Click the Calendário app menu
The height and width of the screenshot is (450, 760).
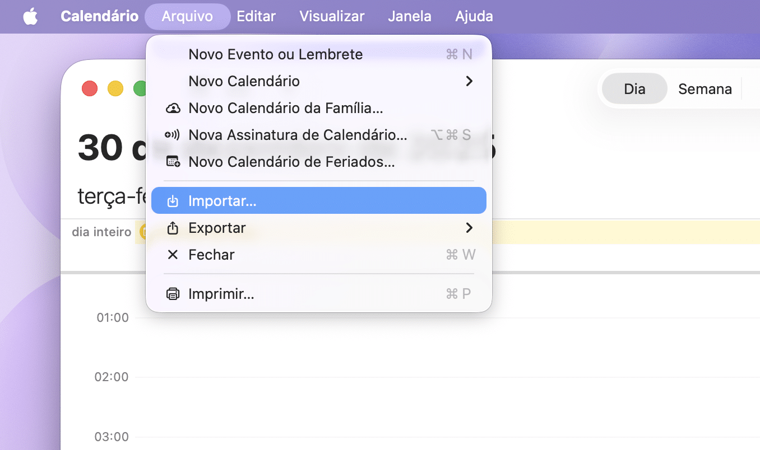[99, 17]
